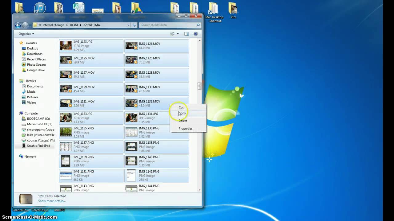
Task: Toggle the preview pane button
Action: point(186,34)
